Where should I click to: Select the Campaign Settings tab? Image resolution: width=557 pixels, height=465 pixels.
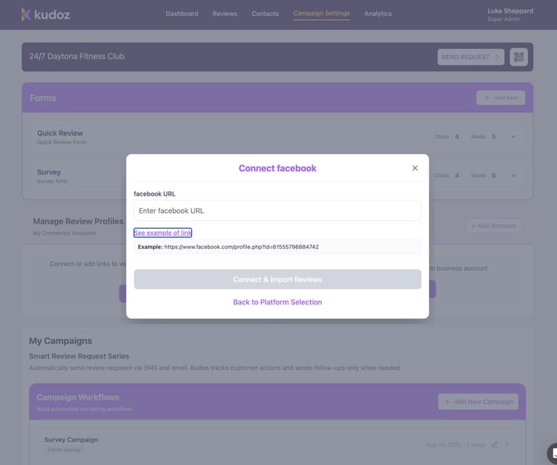click(x=322, y=14)
